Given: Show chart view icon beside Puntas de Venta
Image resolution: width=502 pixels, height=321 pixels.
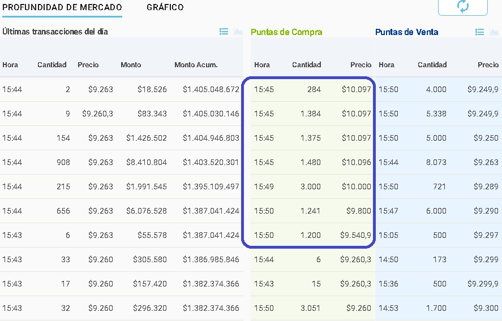Looking at the screenshot, I should (x=494, y=32).
